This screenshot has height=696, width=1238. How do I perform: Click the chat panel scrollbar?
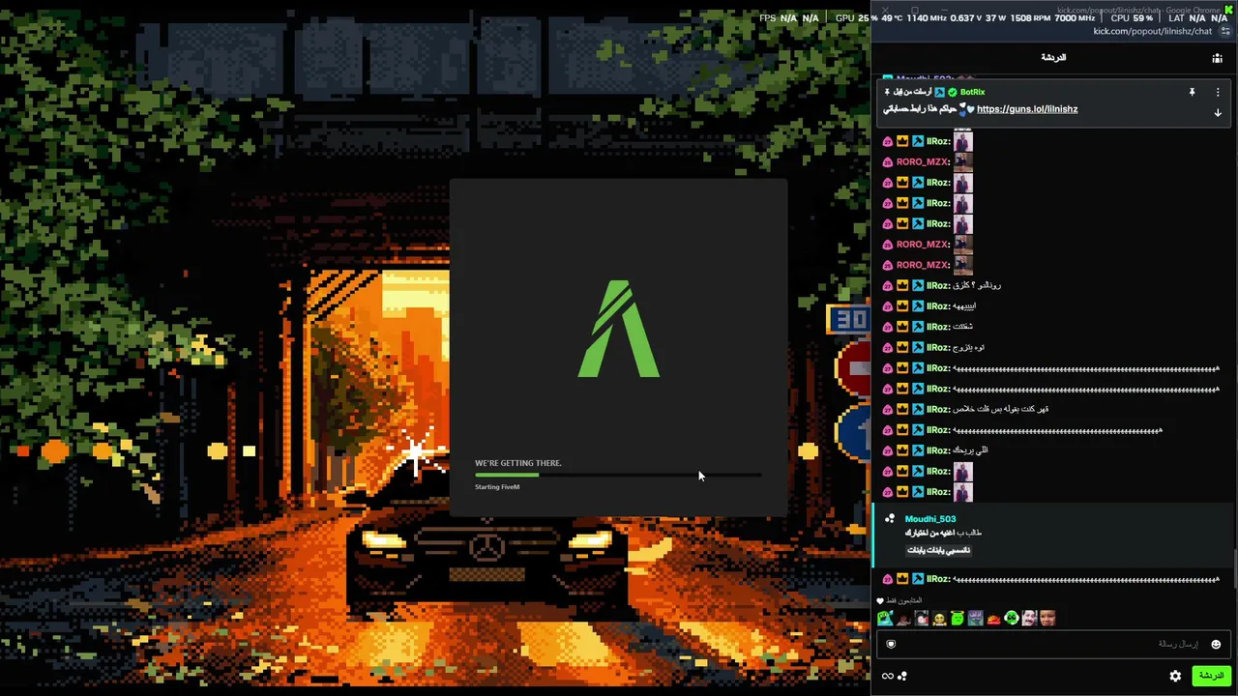click(1235, 569)
